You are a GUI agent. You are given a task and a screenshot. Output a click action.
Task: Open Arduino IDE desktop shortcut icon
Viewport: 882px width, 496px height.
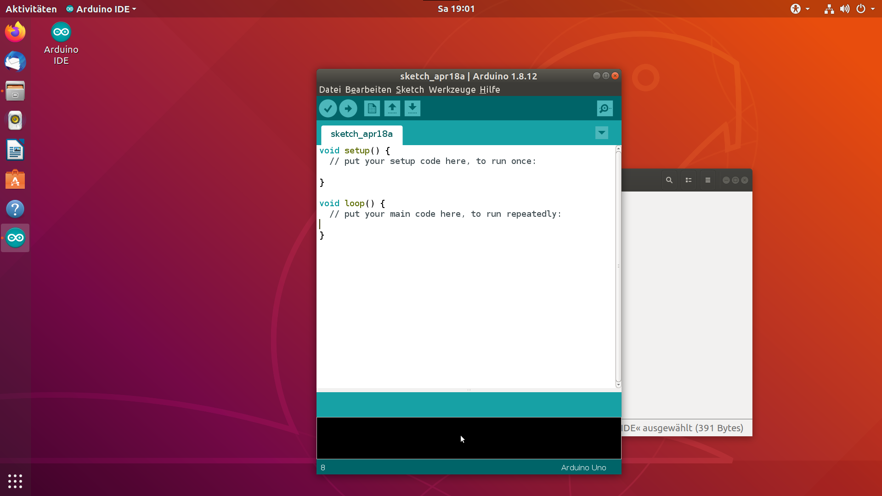(x=61, y=44)
